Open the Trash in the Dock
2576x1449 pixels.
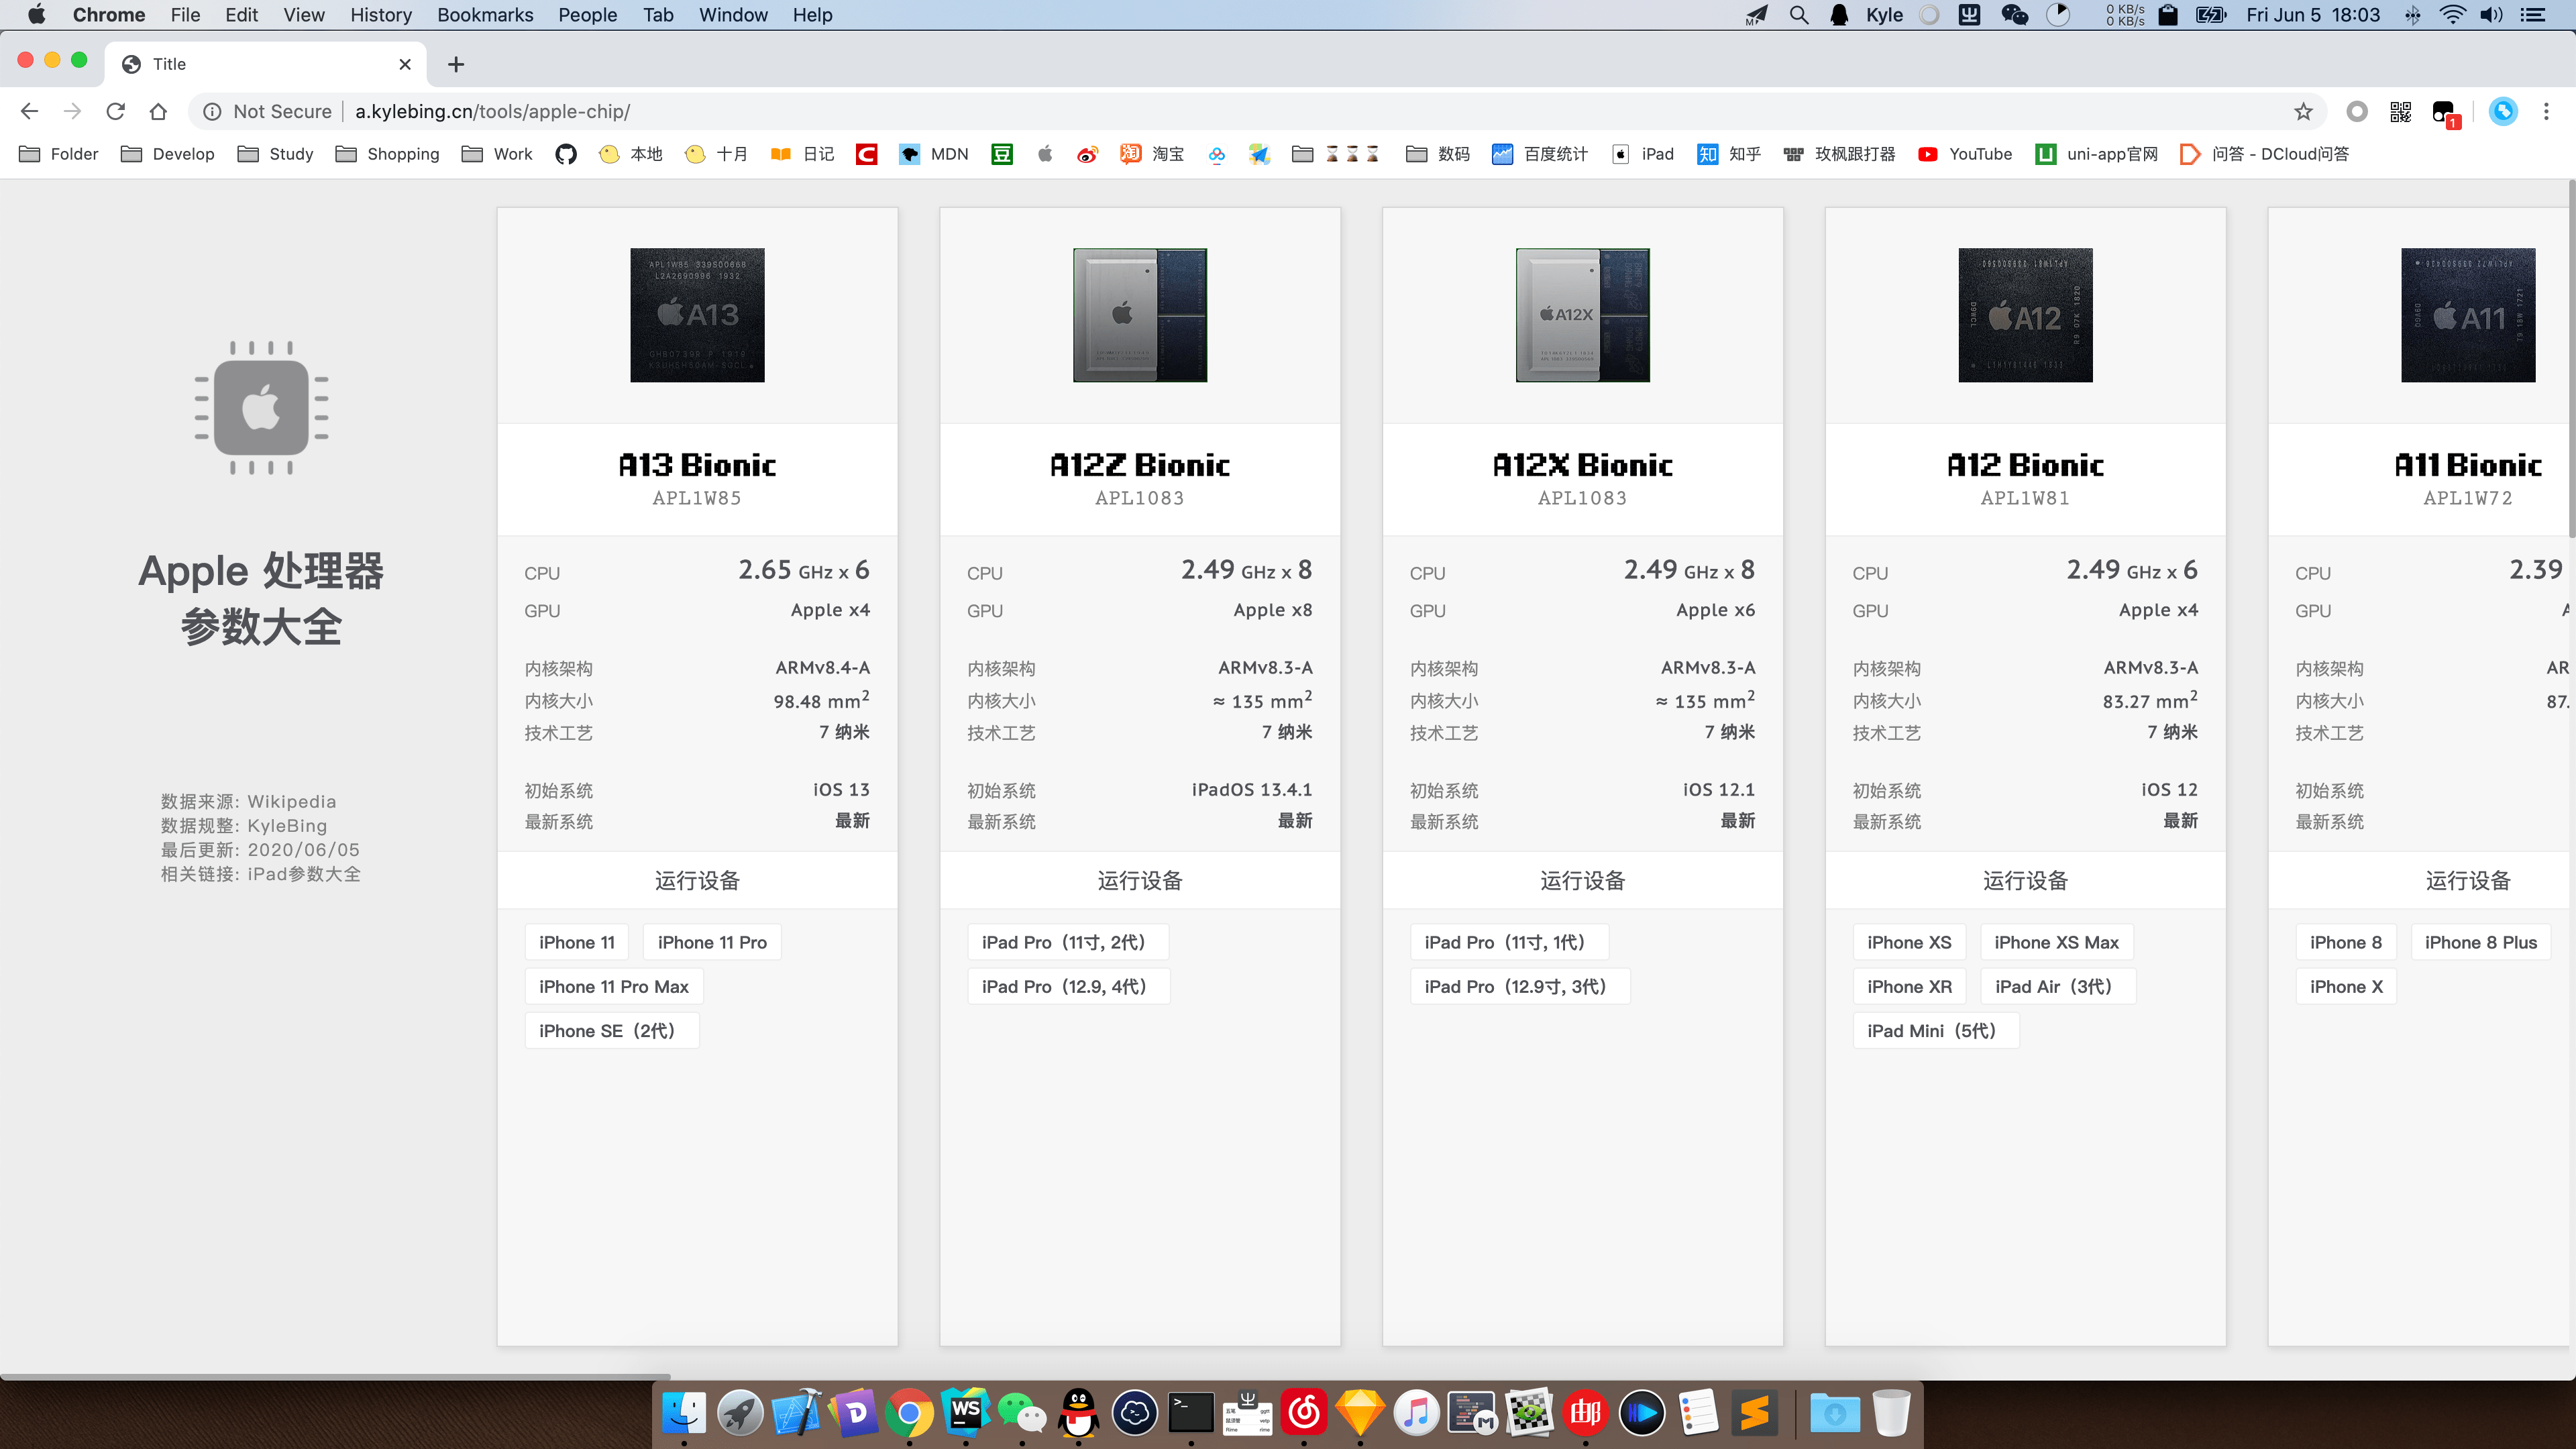pyautogui.click(x=1891, y=1413)
